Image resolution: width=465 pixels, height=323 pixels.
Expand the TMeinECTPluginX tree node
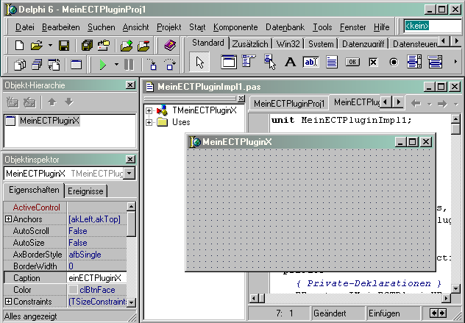[x=149, y=110]
